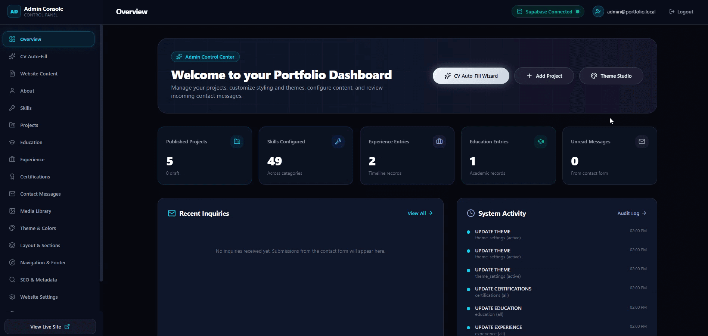
Task: Go to Navigation & Footer settings
Action: point(49,262)
